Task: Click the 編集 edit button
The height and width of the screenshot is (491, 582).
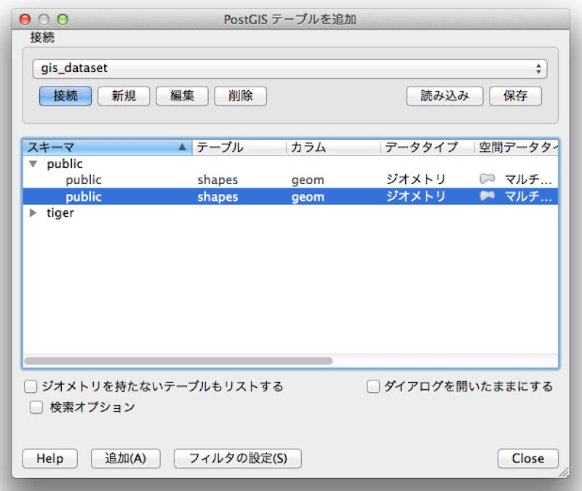Action: [x=182, y=96]
